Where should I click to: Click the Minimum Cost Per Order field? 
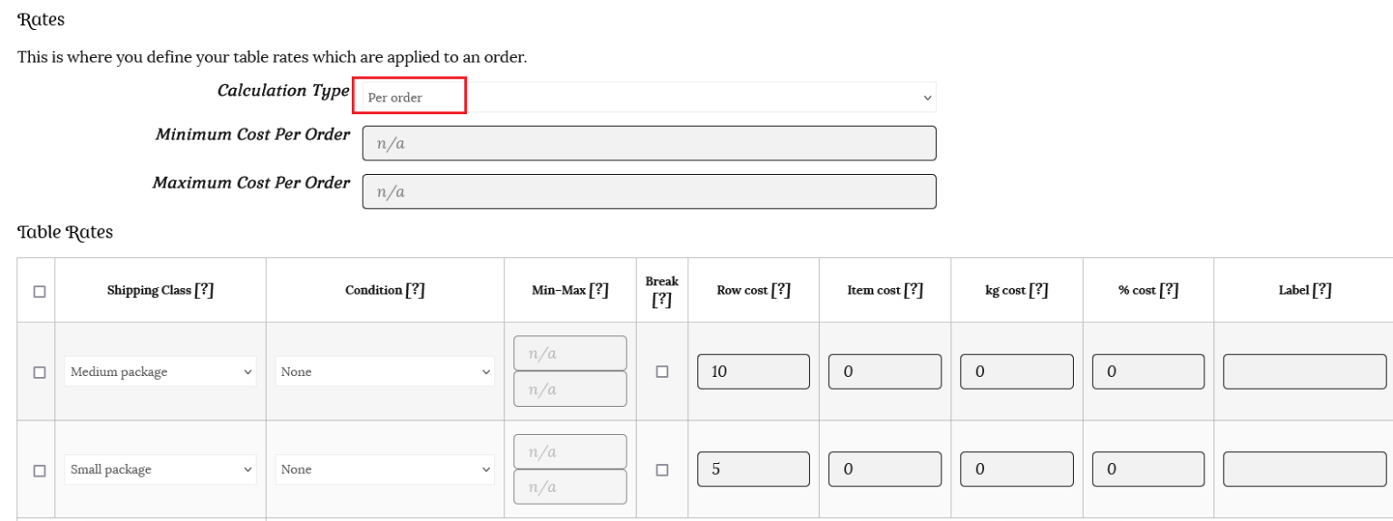point(648,143)
